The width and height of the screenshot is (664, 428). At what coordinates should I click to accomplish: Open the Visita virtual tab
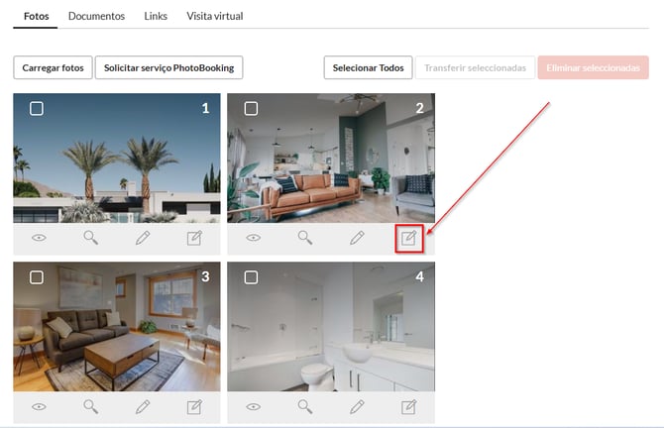(x=215, y=17)
